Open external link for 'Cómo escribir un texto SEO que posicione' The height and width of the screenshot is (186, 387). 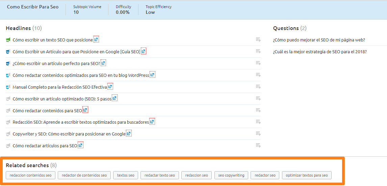(96, 40)
